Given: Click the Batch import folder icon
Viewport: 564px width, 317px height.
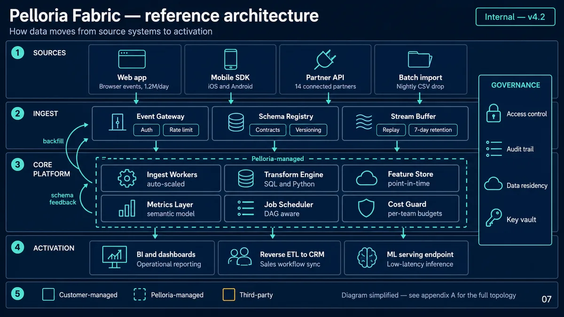Looking at the screenshot, I should click(420, 60).
